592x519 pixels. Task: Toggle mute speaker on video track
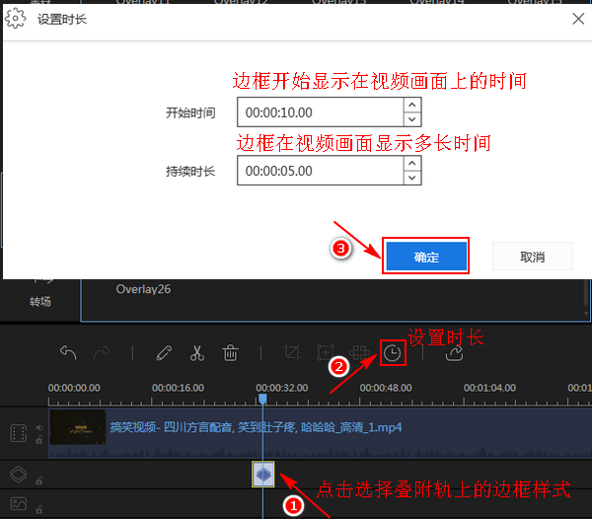click(x=38, y=427)
